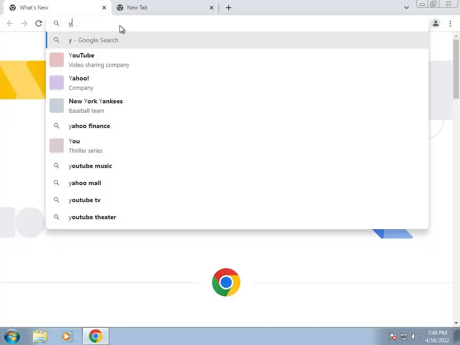This screenshot has width=460, height=345.
Task: Select the 'y - Google Search' suggestion
Action: 237,40
